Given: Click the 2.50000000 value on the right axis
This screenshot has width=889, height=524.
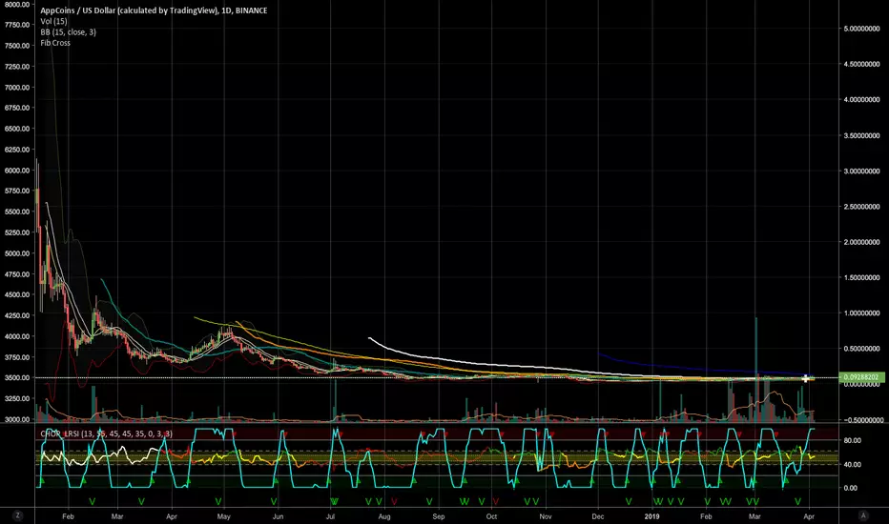Looking at the screenshot, I should click(x=861, y=207).
